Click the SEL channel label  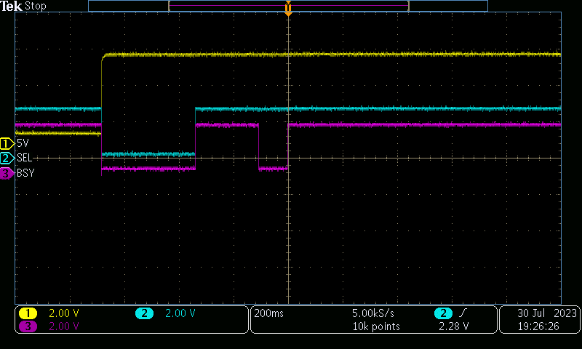click(25, 158)
